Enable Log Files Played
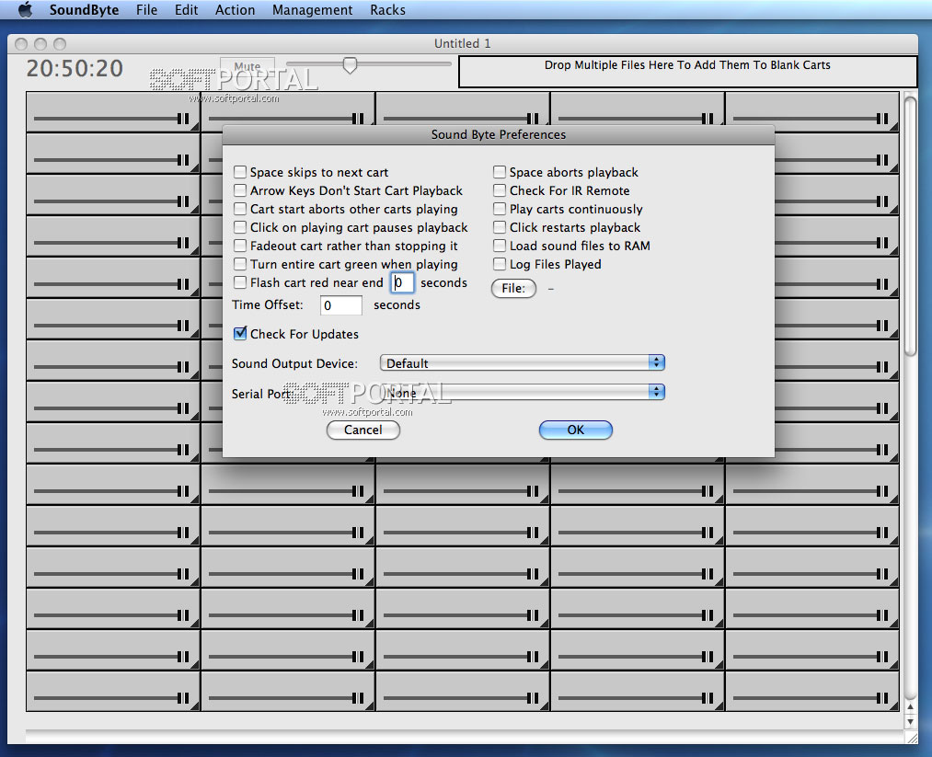The image size is (932, 757). click(x=500, y=264)
